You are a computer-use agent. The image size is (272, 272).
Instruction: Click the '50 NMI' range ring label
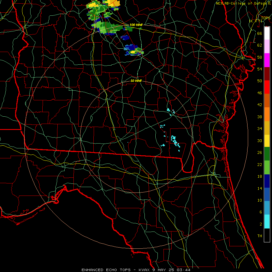coord(136,81)
